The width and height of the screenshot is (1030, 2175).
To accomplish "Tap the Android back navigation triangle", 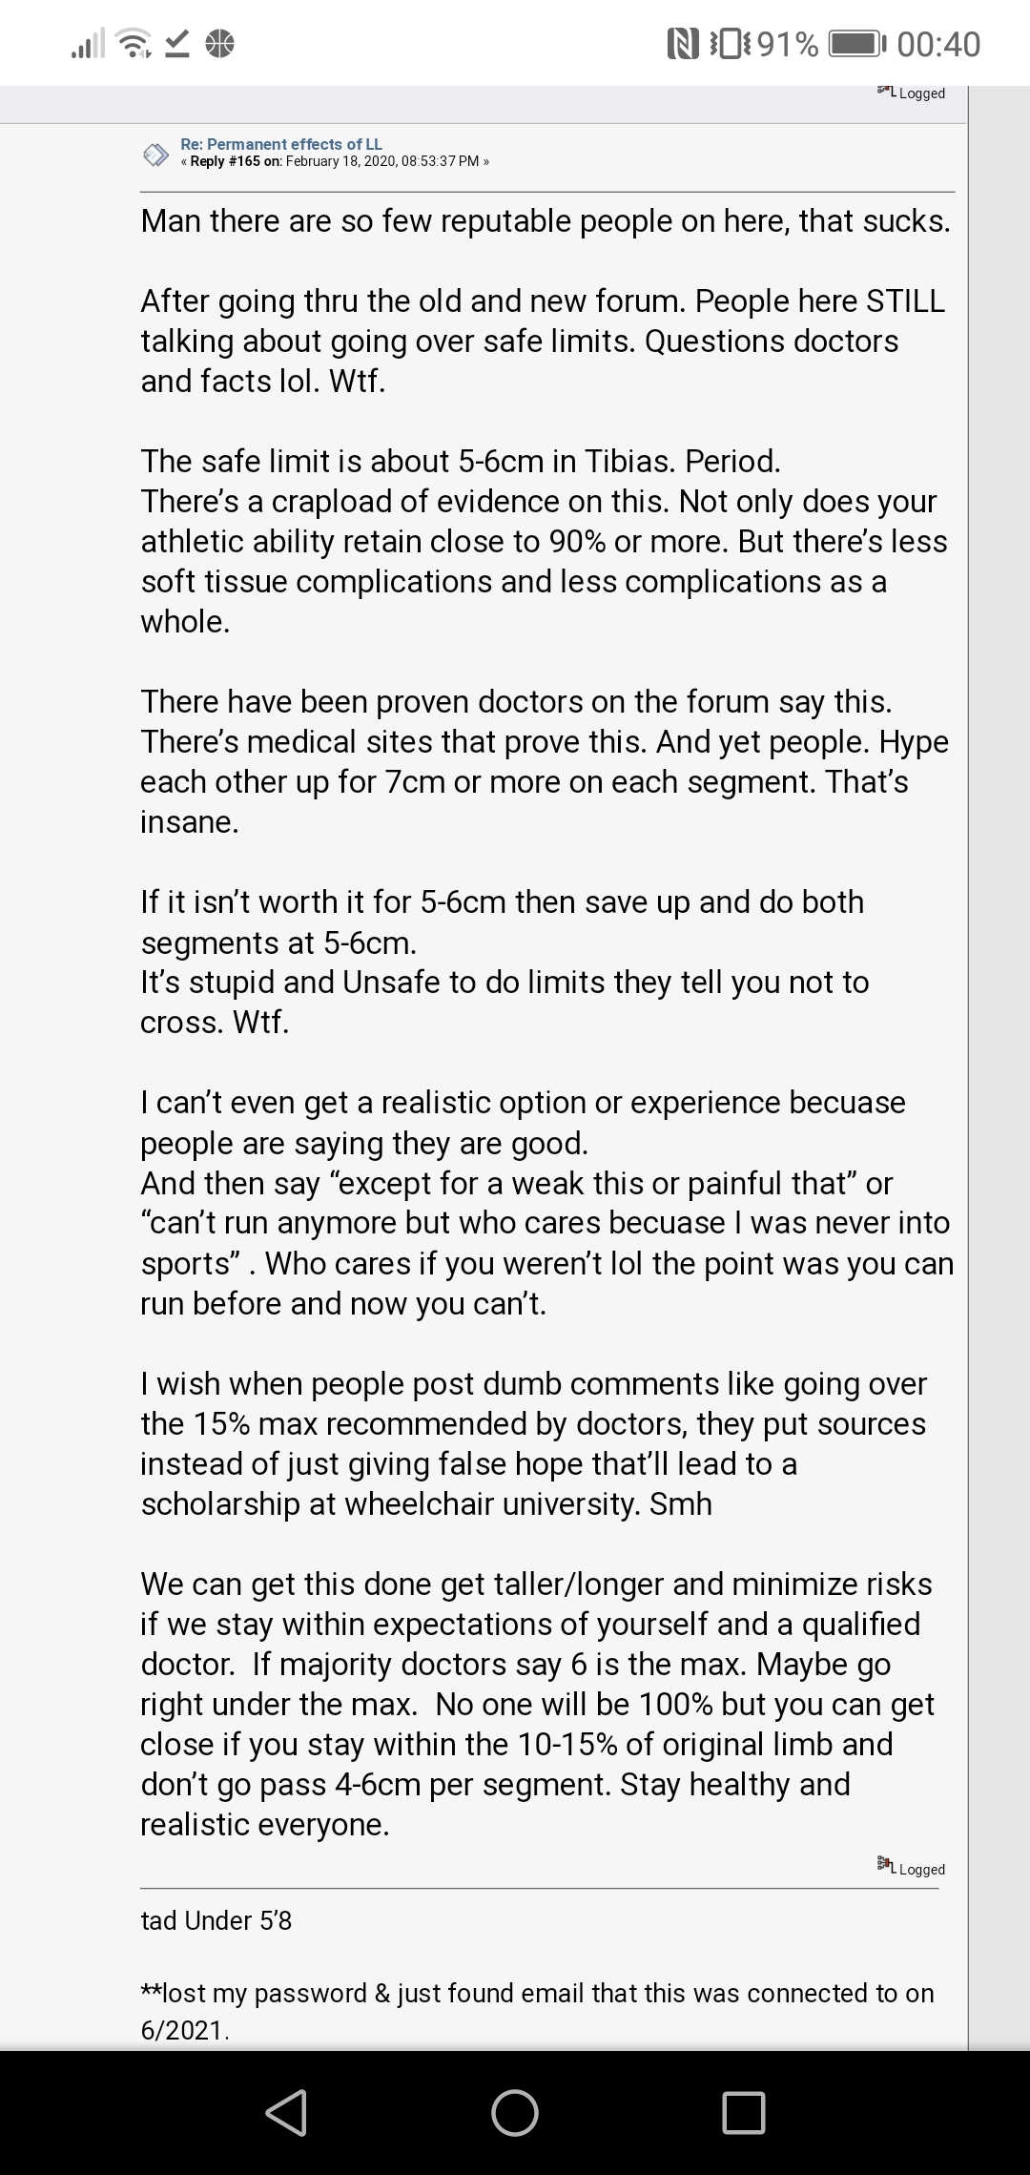I will point(287,2112).
